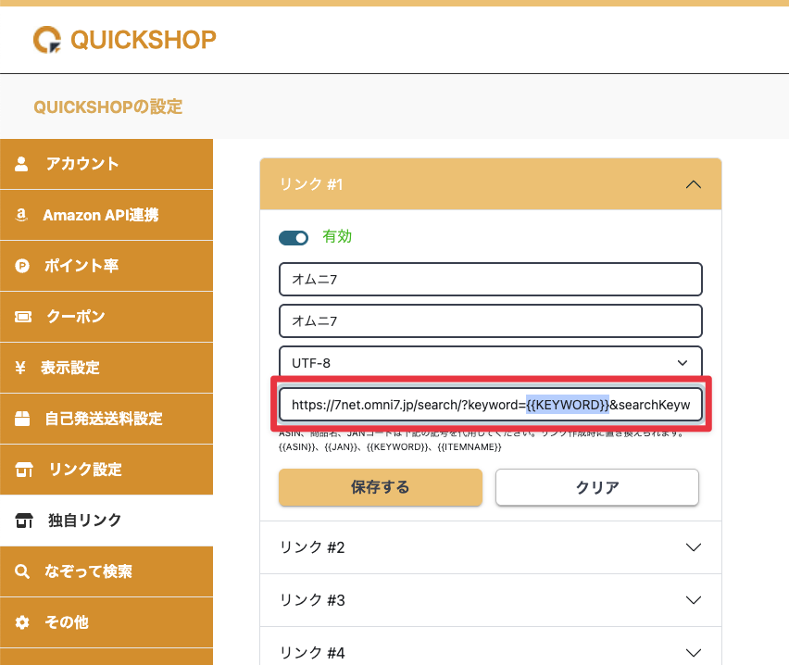Image resolution: width=789 pixels, height=665 pixels.
Task: Open the リンク設定 menu item
Action: tap(84, 470)
